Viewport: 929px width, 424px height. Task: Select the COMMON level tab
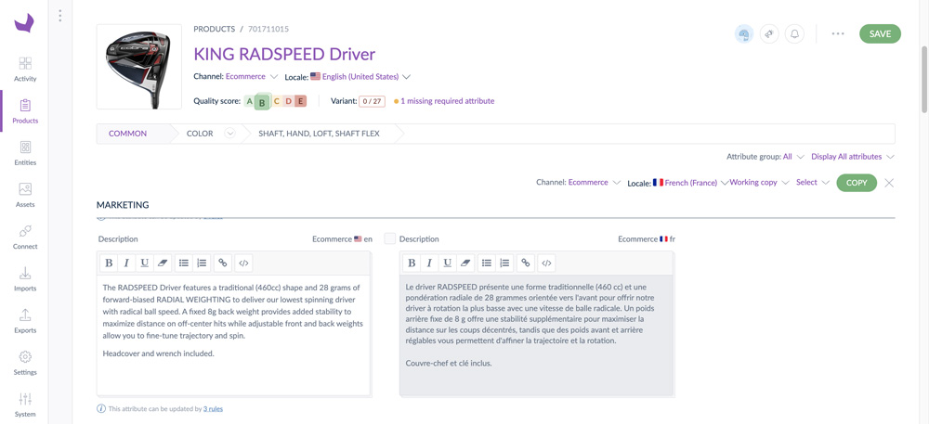(127, 134)
